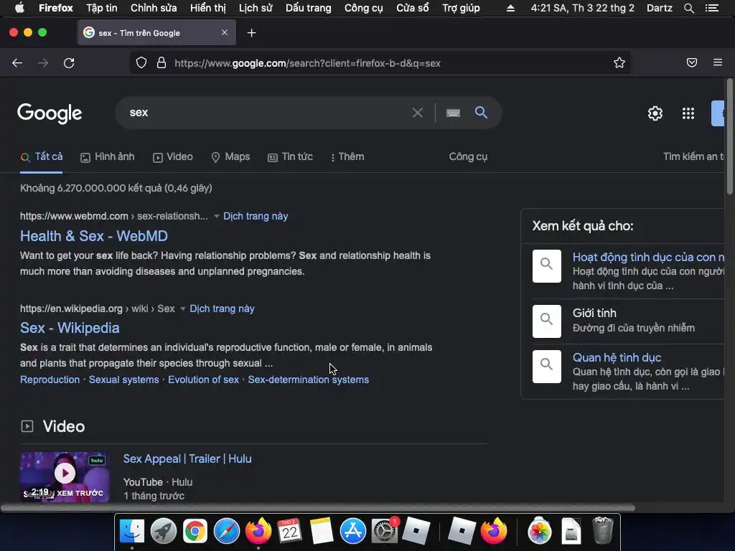This screenshot has height=551, width=735.
Task: Open Sex - Wikipedia result
Action: point(70,328)
